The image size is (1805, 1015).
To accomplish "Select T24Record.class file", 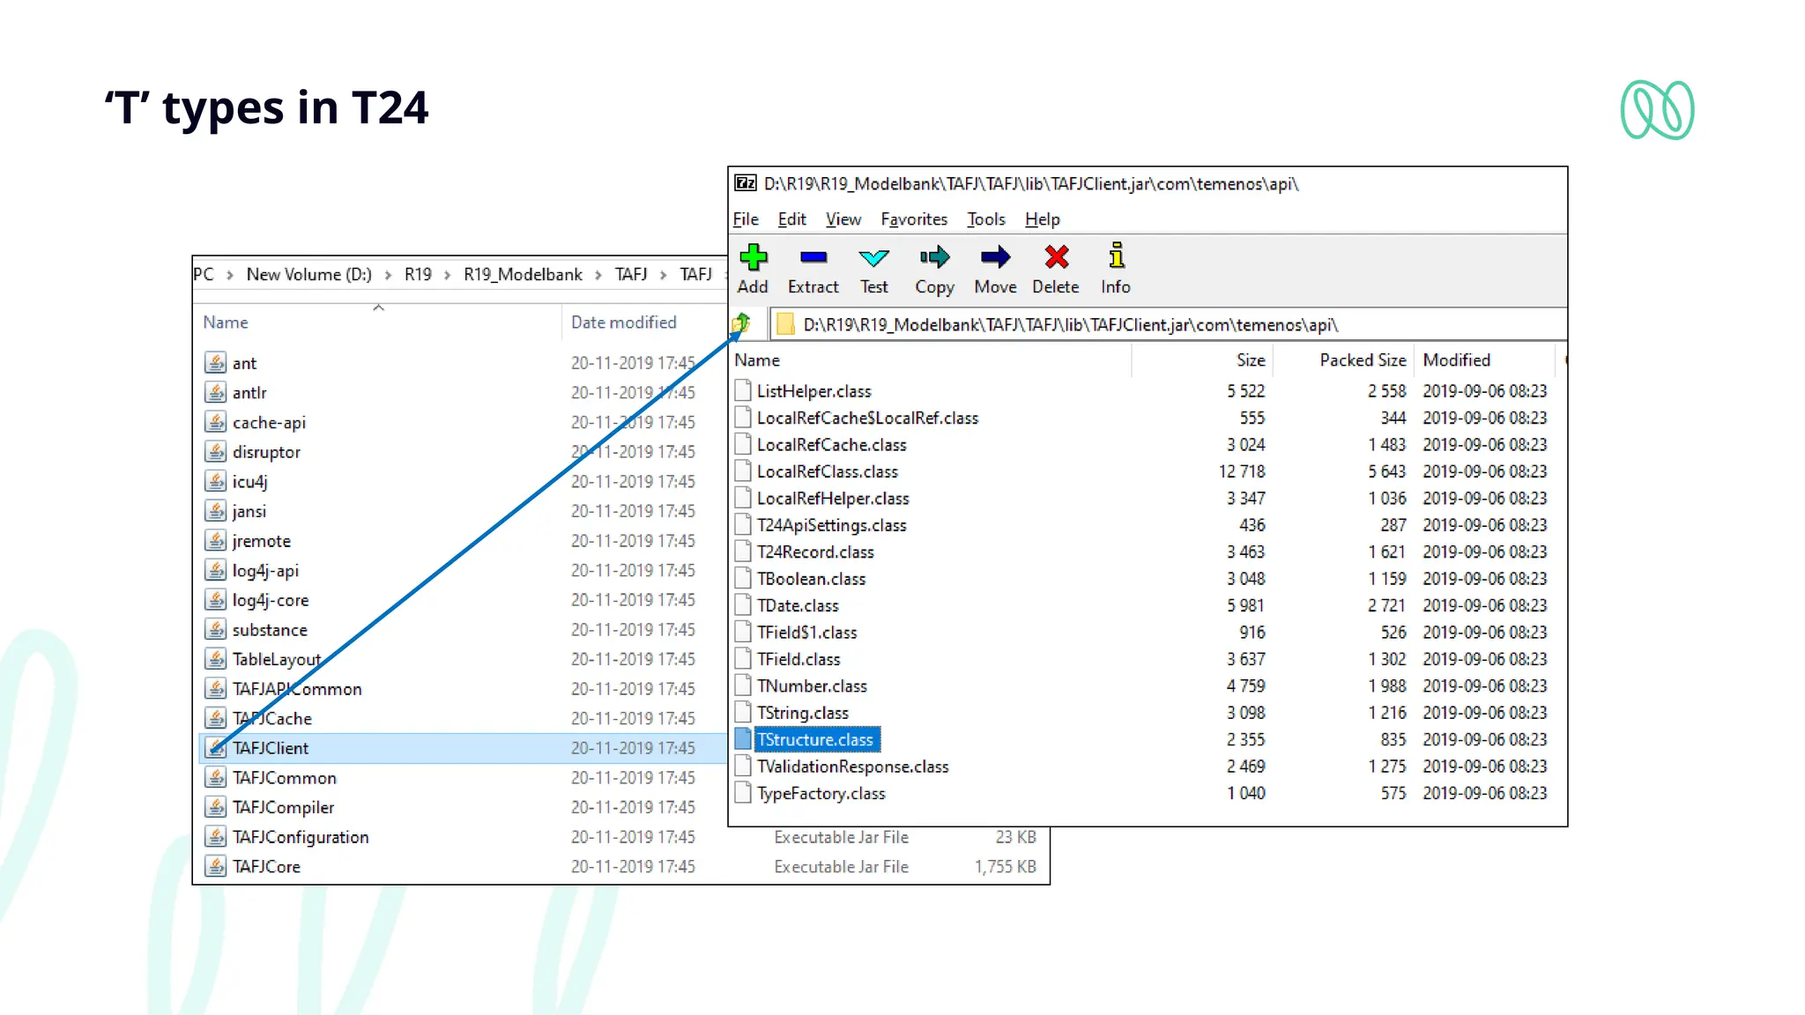I will 815,552.
